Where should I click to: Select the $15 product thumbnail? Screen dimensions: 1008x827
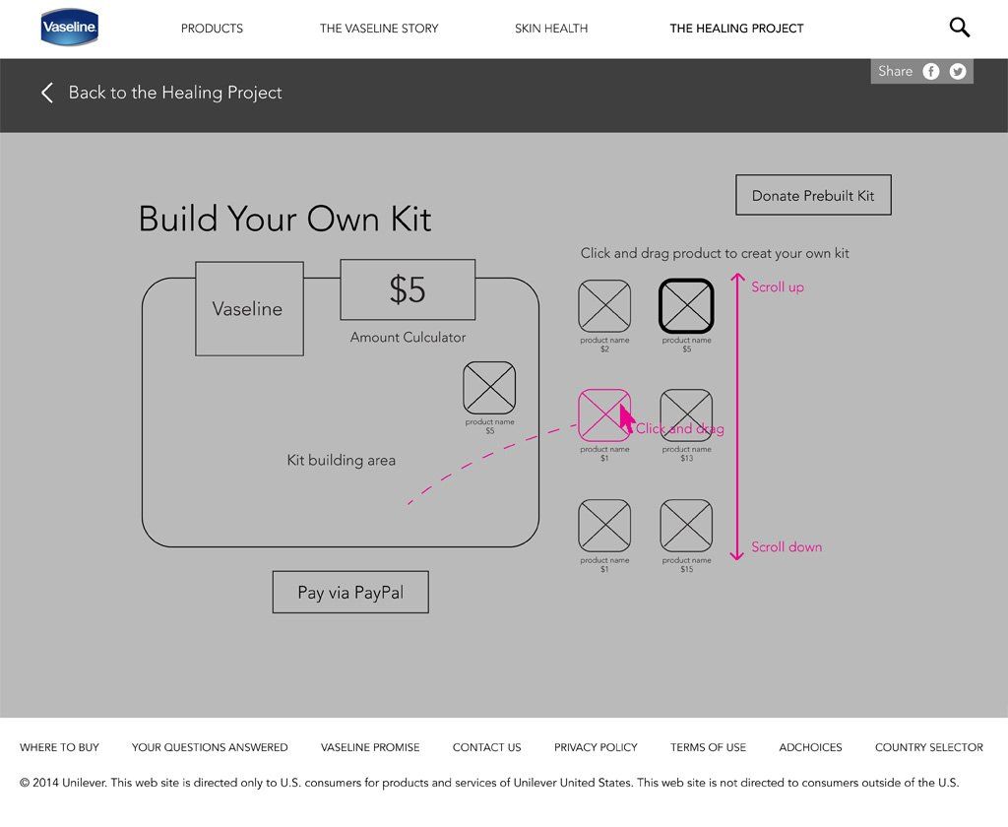pos(686,526)
